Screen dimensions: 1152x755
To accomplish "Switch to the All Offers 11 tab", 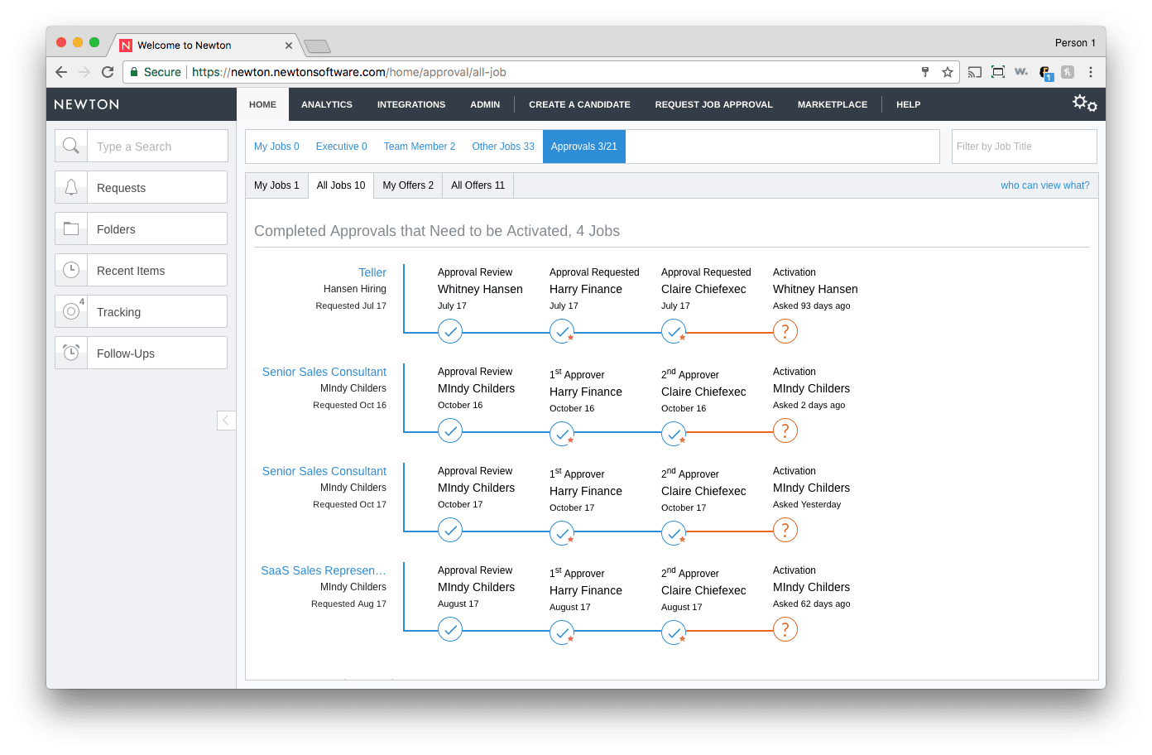I will pos(478,185).
